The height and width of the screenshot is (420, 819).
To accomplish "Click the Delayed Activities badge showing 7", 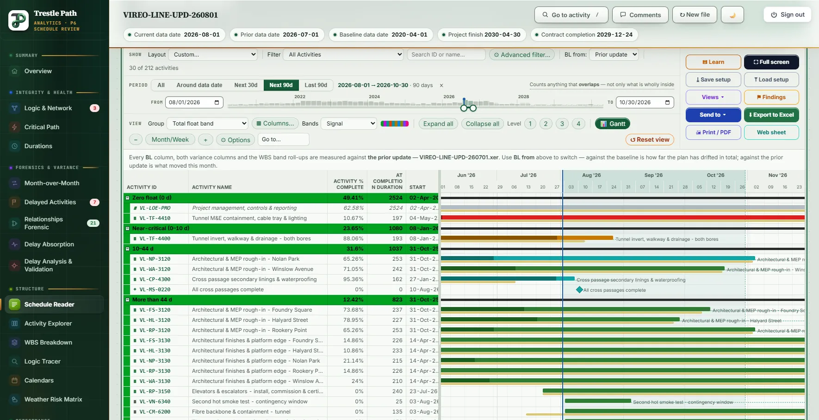I will [x=94, y=202].
